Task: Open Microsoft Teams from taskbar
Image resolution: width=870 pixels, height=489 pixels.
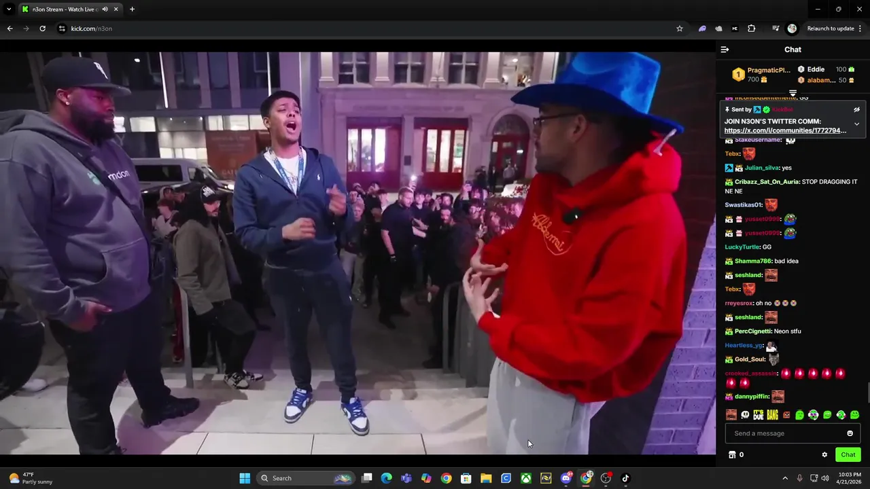Action: point(406,478)
